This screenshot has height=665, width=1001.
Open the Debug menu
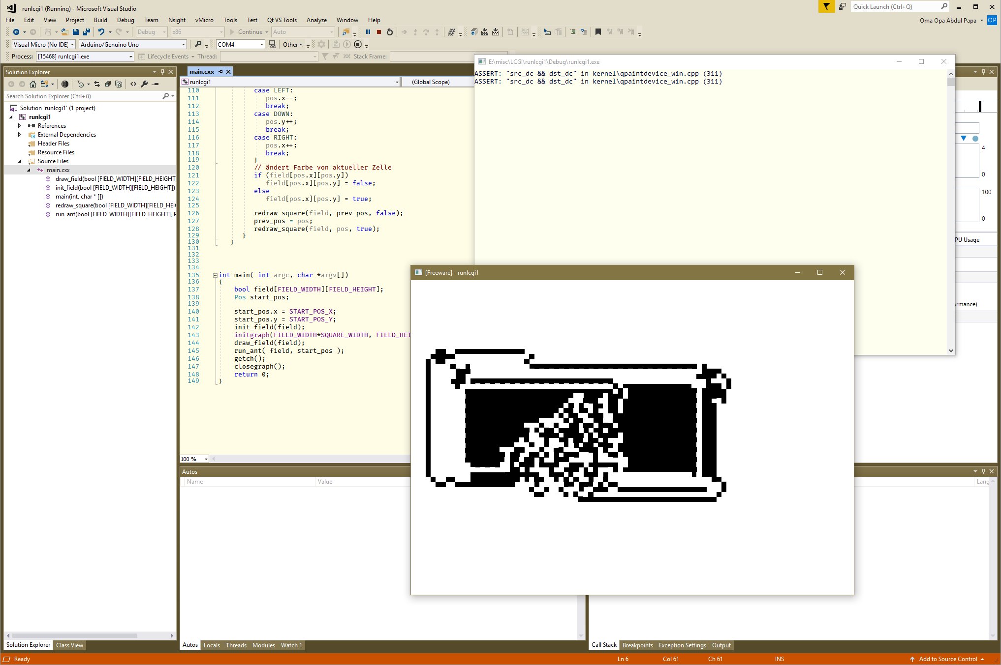pos(125,20)
